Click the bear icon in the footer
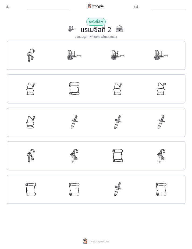 click(x=85, y=241)
